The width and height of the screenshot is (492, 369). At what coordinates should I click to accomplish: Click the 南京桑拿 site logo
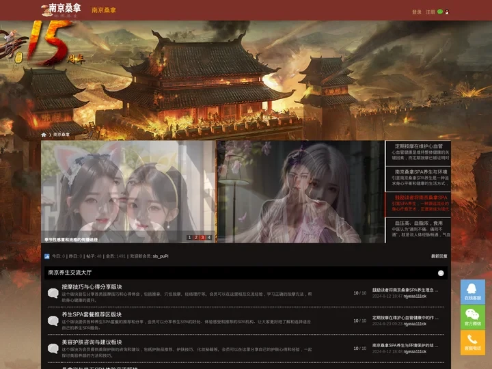pos(61,10)
